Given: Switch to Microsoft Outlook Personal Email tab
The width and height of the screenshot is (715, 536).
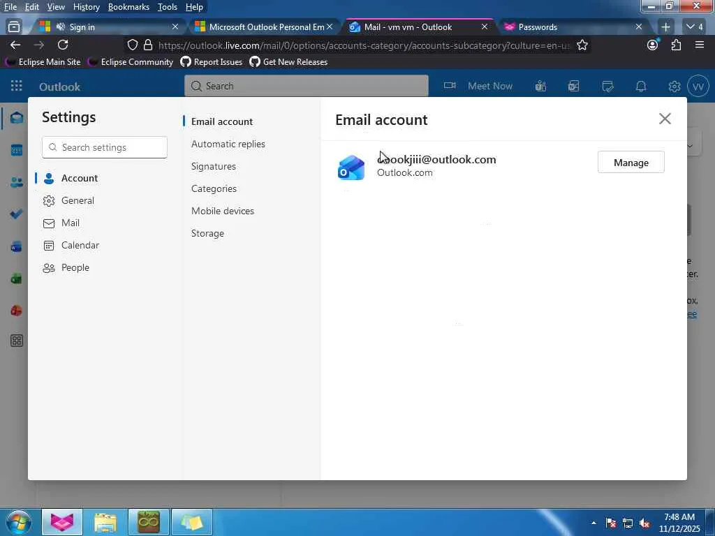Looking at the screenshot, I should click(x=263, y=27).
